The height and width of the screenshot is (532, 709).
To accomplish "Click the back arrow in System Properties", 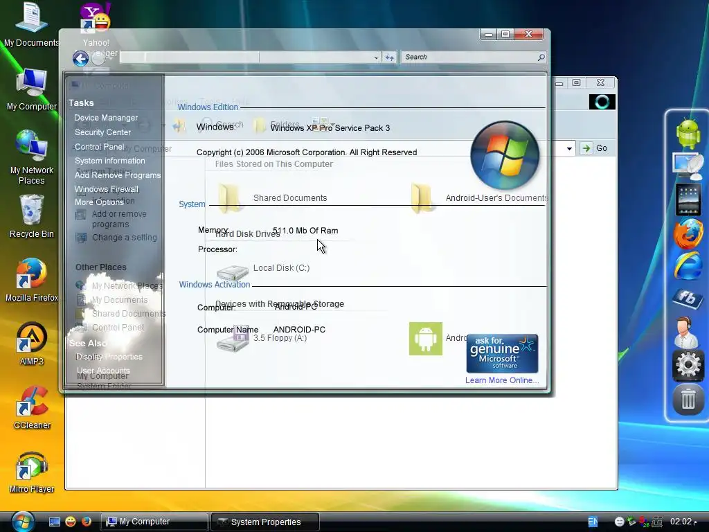I will 80,58.
